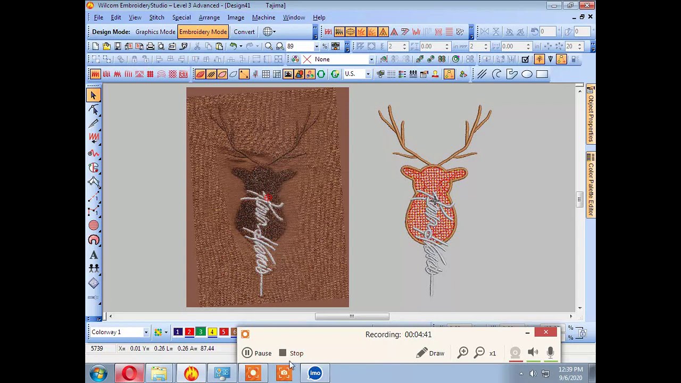681x383 pixels.
Task: Select the diagonal Lines shape tool
Action: point(482,74)
